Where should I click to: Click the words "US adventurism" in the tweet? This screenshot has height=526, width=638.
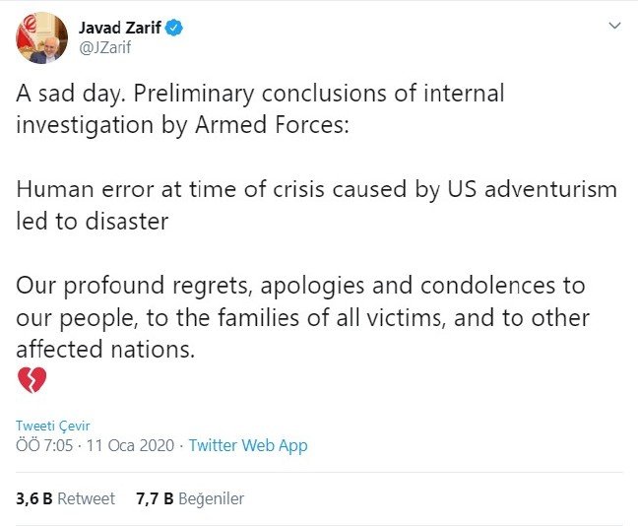pyautogui.click(x=533, y=190)
